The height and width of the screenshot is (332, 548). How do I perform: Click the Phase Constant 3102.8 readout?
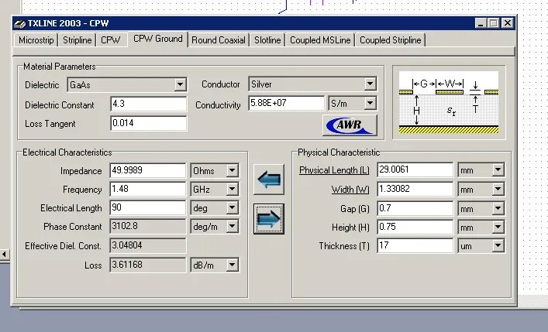[x=148, y=226]
